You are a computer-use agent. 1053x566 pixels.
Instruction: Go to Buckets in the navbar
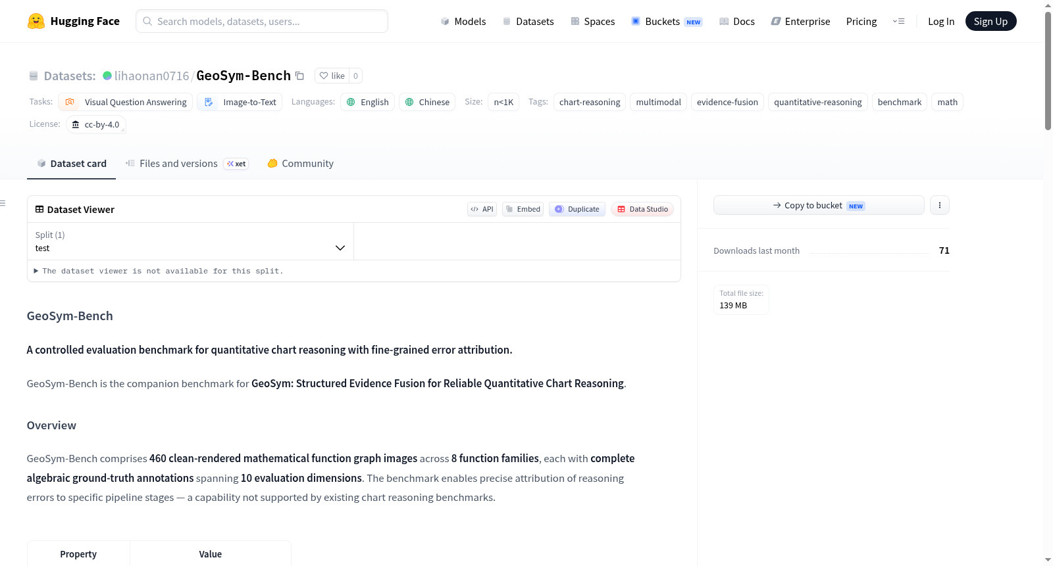(667, 22)
